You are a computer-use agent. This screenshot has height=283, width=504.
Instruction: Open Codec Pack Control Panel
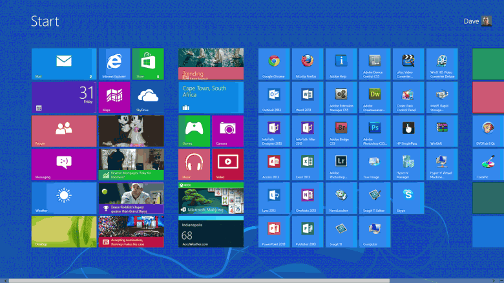(x=408, y=98)
